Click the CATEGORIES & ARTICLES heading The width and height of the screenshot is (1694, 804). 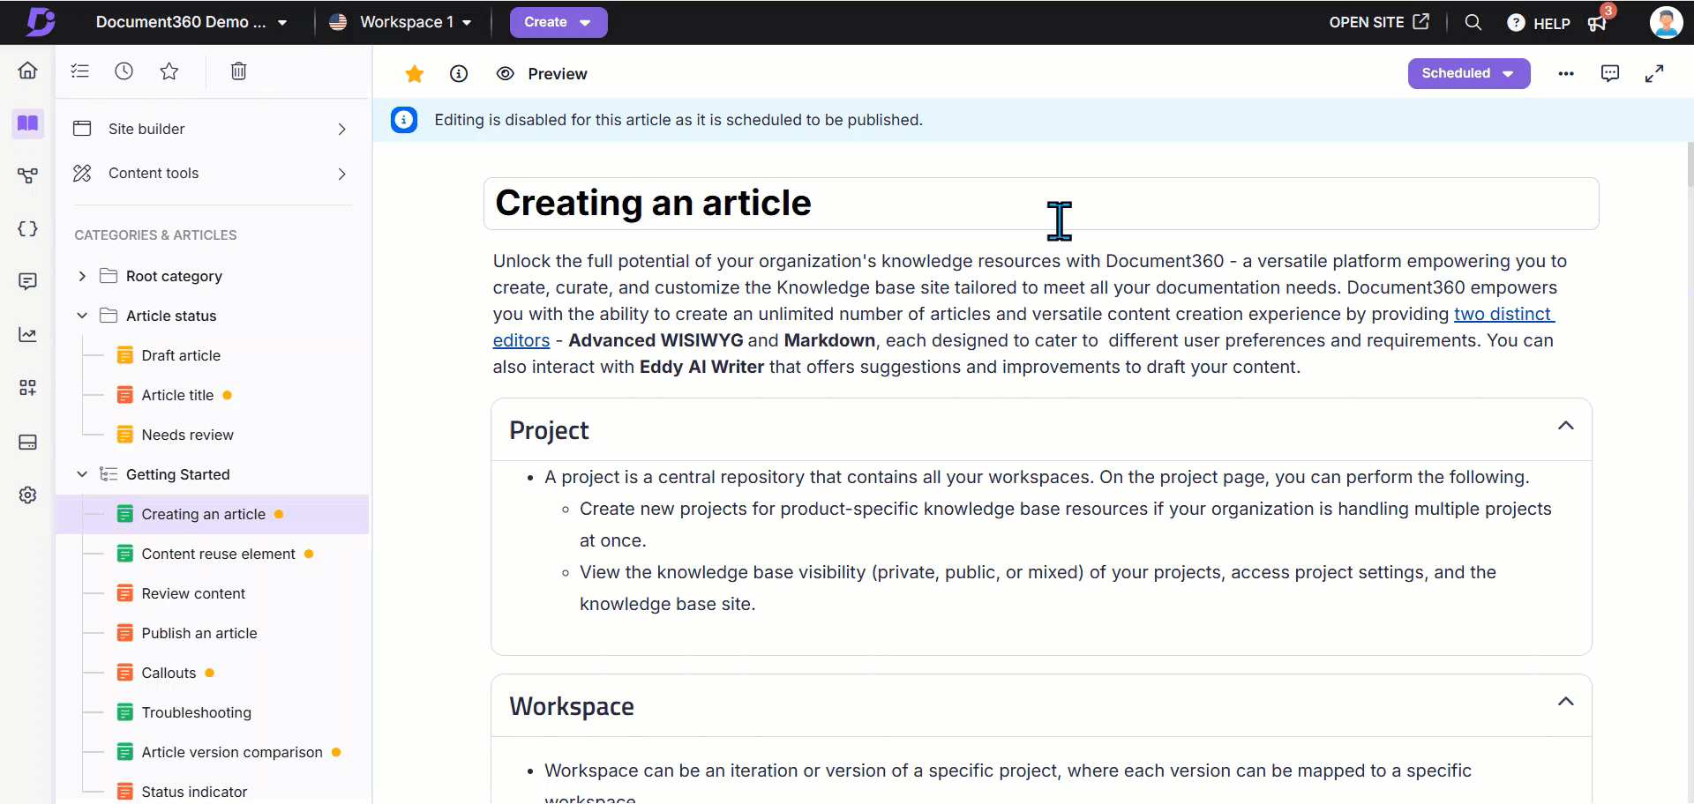[x=155, y=235]
